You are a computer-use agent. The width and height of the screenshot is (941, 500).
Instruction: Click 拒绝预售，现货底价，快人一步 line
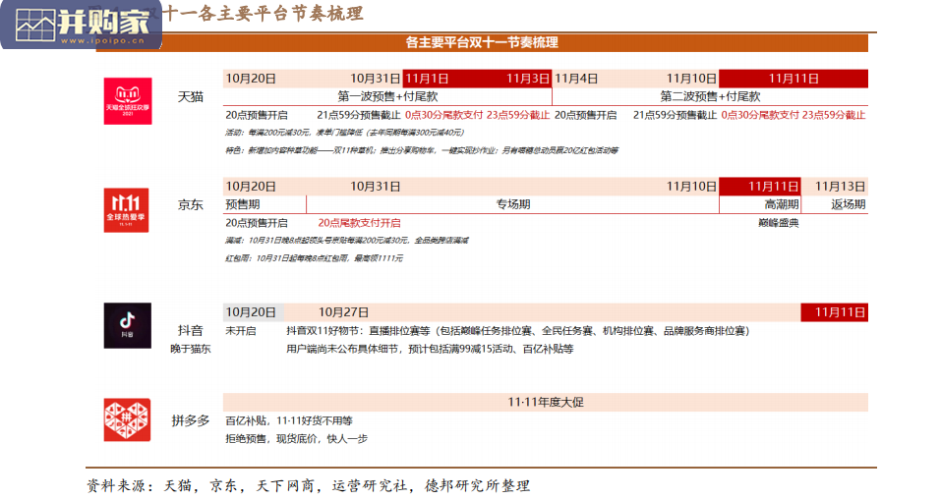[x=297, y=439]
